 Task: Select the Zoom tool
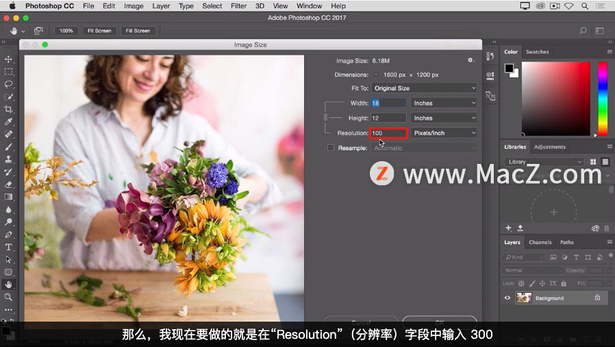click(x=8, y=297)
